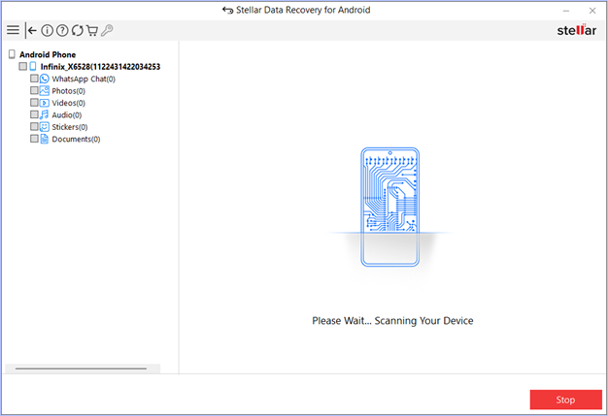Click the scanning phone animation graphic
Image resolution: width=608 pixels, height=416 pixels.
389,207
